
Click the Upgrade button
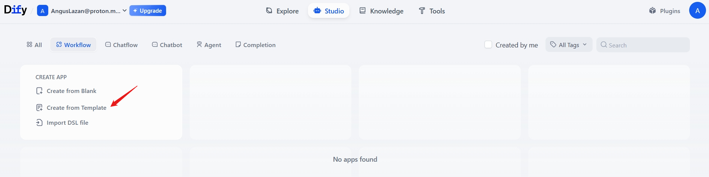click(147, 11)
